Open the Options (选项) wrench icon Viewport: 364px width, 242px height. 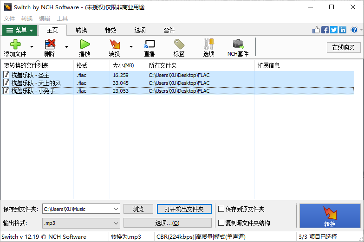[209, 44]
